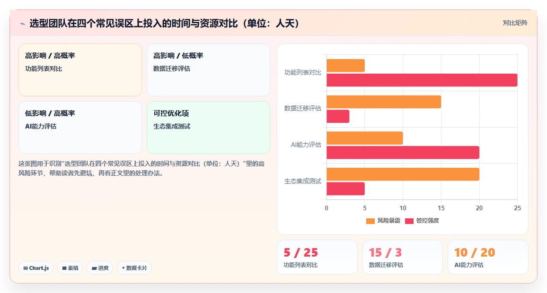Click red bar for 数据迁移评估
The height and width of the screenshot is (293, 547).
point(338,116)
